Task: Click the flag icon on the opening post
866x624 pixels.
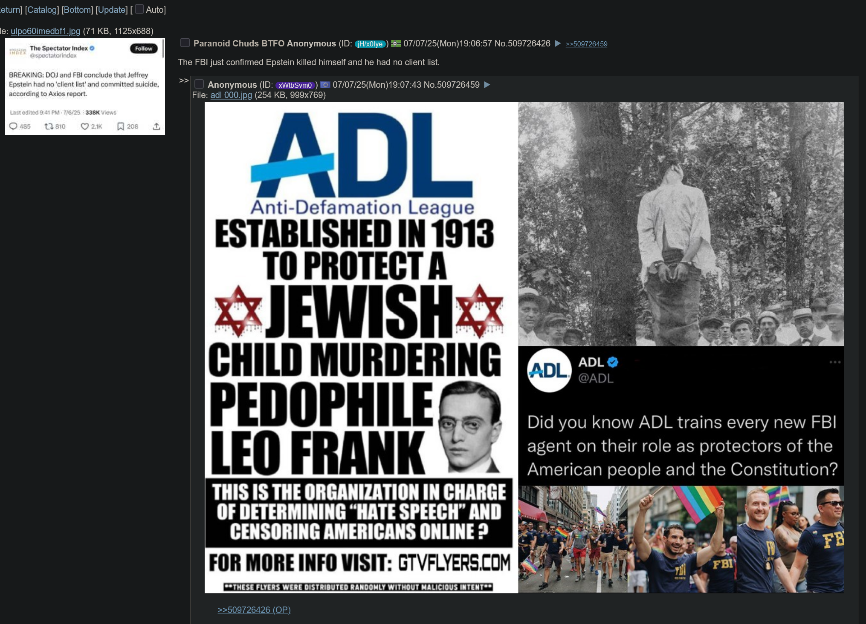Action: [396, 43]
